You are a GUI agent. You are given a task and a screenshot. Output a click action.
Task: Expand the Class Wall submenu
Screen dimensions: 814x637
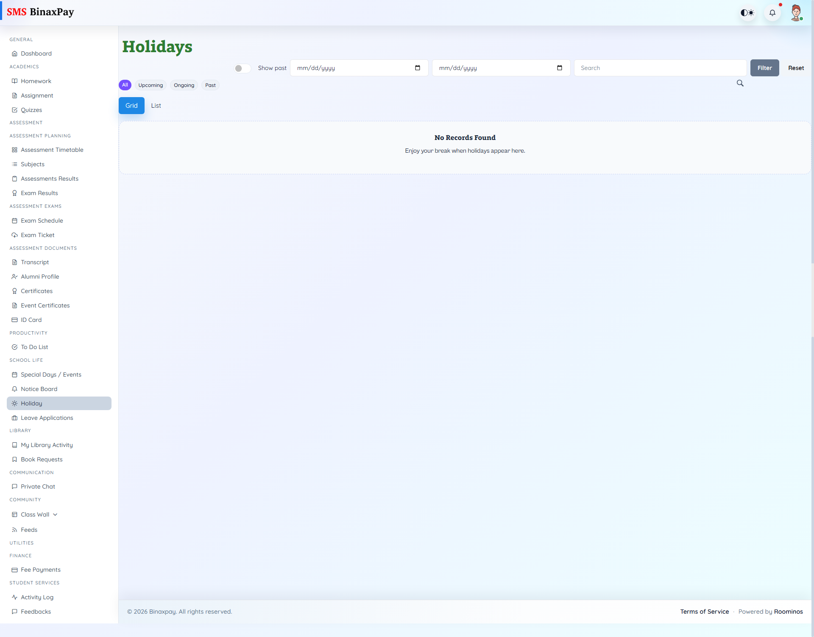click(56, 514)
